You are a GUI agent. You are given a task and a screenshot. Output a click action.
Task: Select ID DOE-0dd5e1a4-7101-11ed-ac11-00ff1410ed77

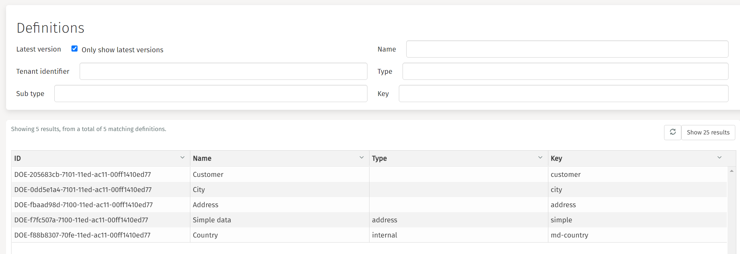tap(83, 190)
